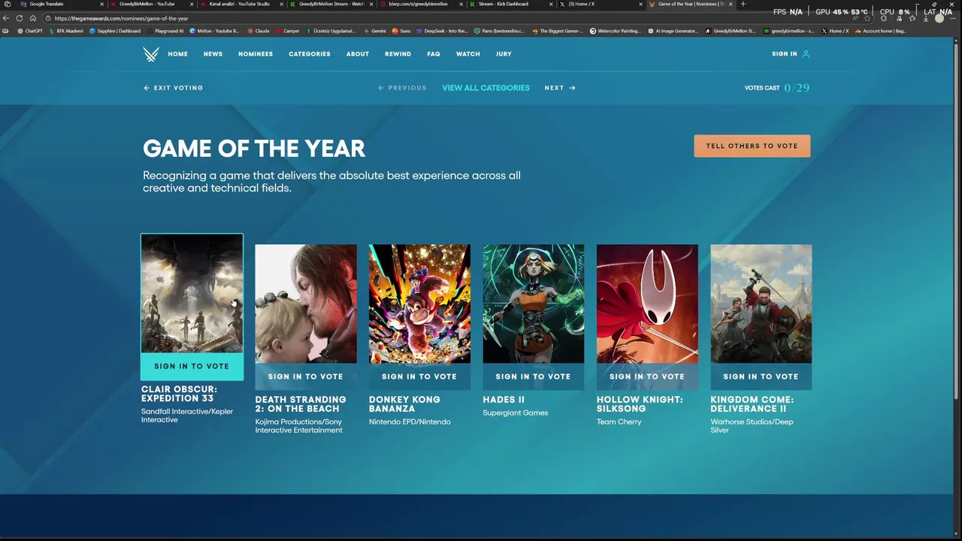Viewport: 962px width, 541px height.
Task: Click Hades II cover art
Action: pos(534,304)
